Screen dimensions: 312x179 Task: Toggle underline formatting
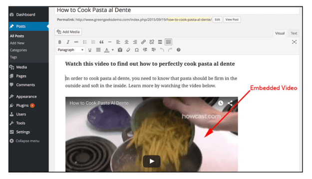point(90,50)
